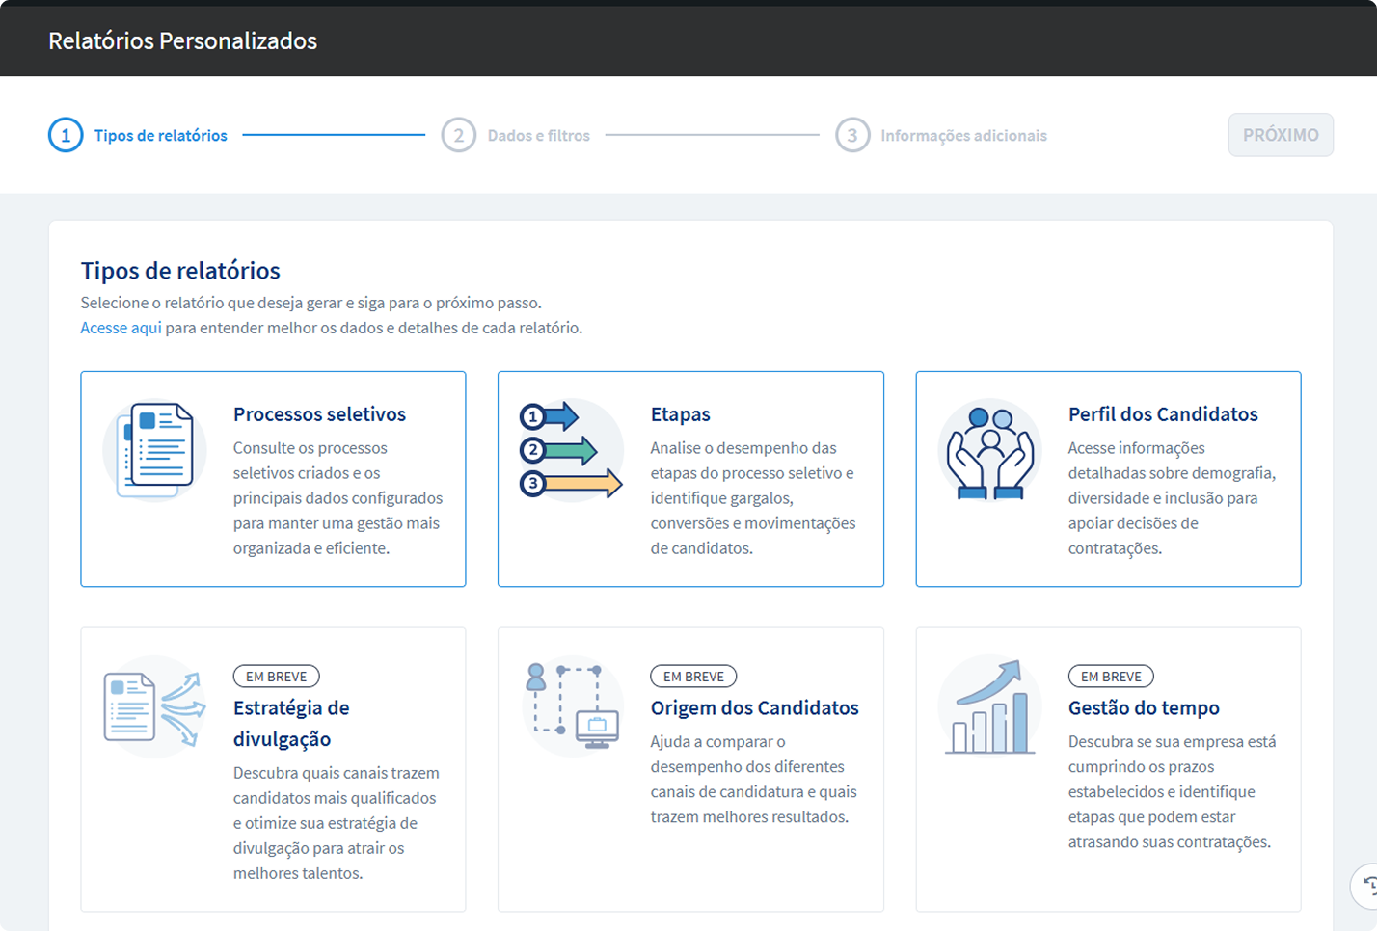Screen dimensions: 1377x931
Task: Click the Estratégia de divulgação arrows icon
Action: point(155,708)
